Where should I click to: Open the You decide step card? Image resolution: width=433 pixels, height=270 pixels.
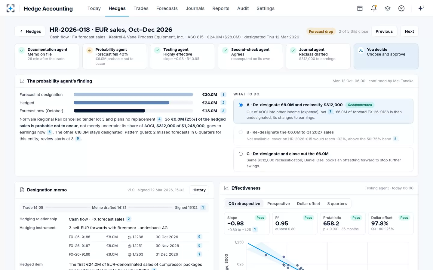tap(386, 56)
